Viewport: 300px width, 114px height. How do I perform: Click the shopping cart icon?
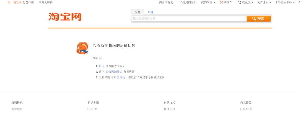tap(221, 2)
